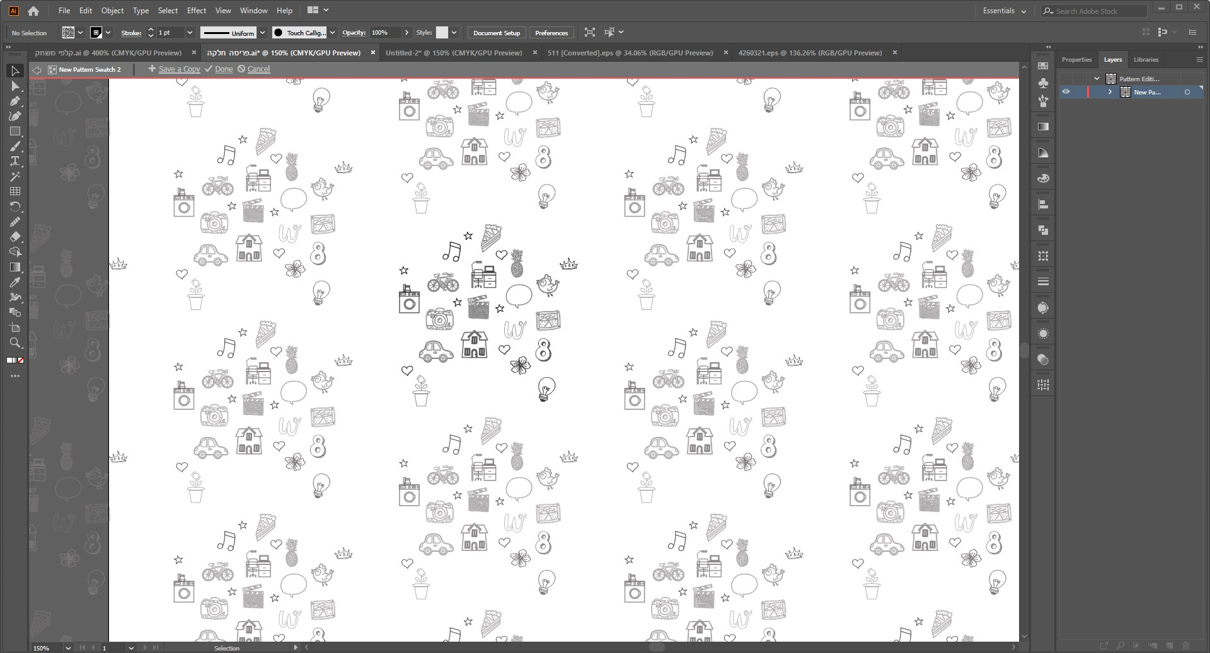The height and width of the screenshot is (653, 1210).
Task: Open the zoom level dropdown in status bar
Action: click(67, 648)
